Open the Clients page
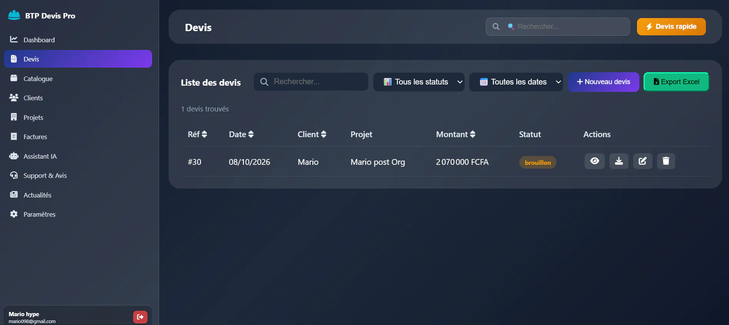The height and width of the screenshot is (325, 729). (x=78, y=98)
